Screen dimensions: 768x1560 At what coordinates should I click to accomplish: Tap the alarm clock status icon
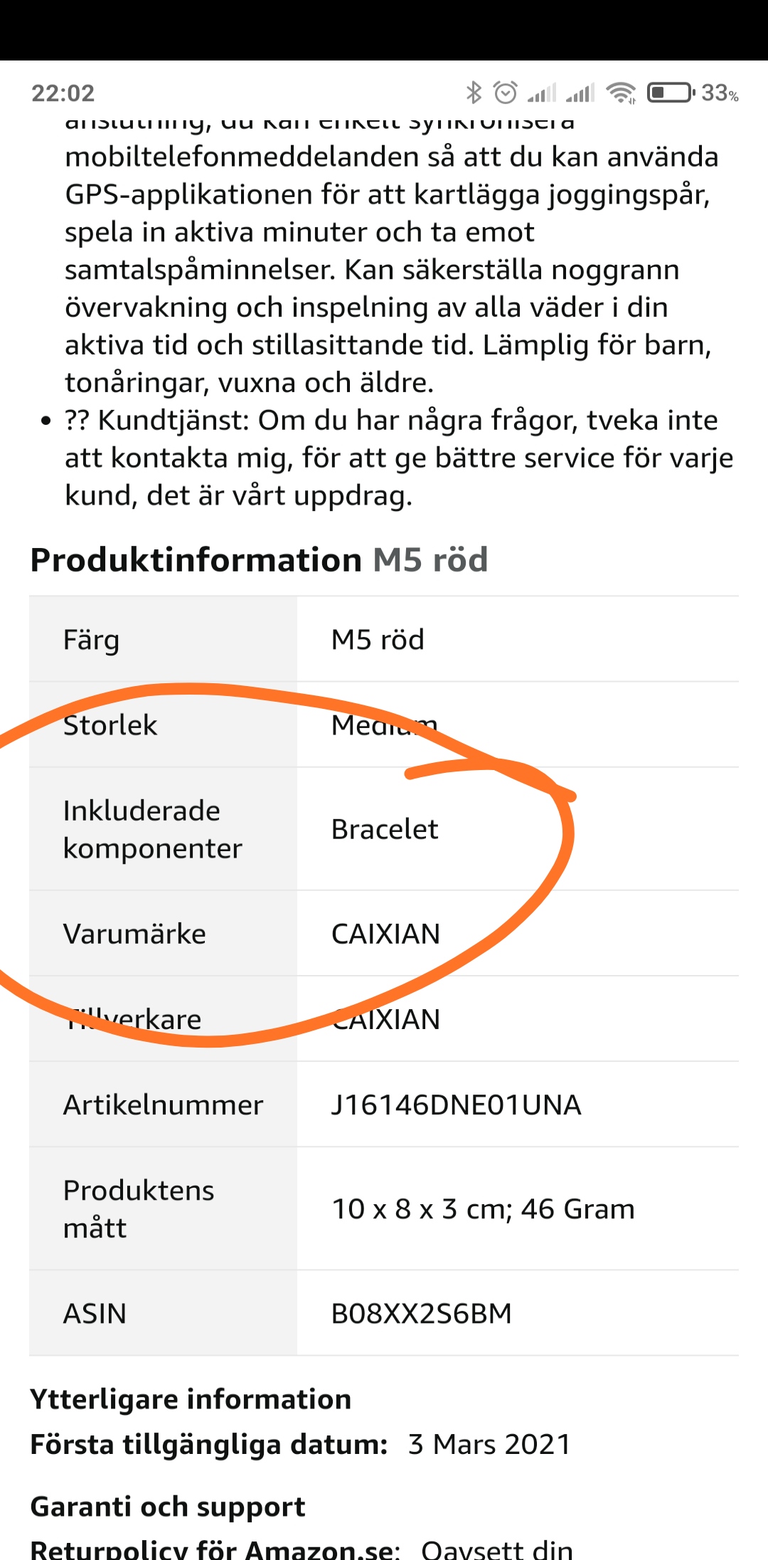point(506,93)
